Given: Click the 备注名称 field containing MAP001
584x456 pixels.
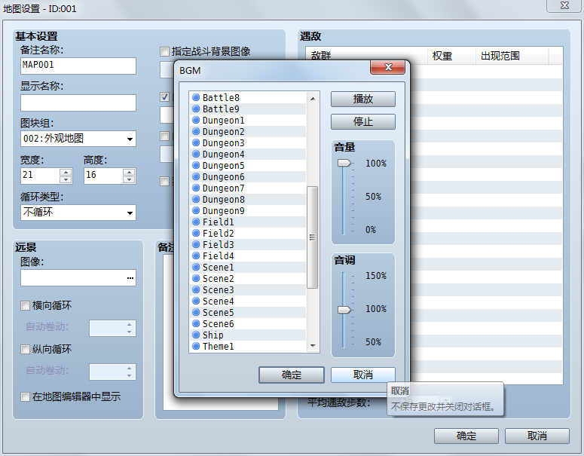Looking at the screenshot, I should [x=78, y=66].
